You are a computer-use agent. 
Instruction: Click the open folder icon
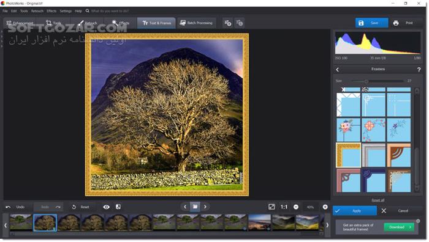click(195, 207)
